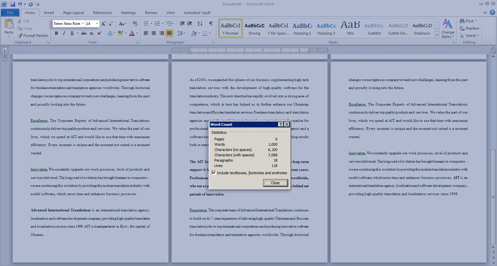
Task: Apply the Heading 1 style
Action: (x=302, y=28)
